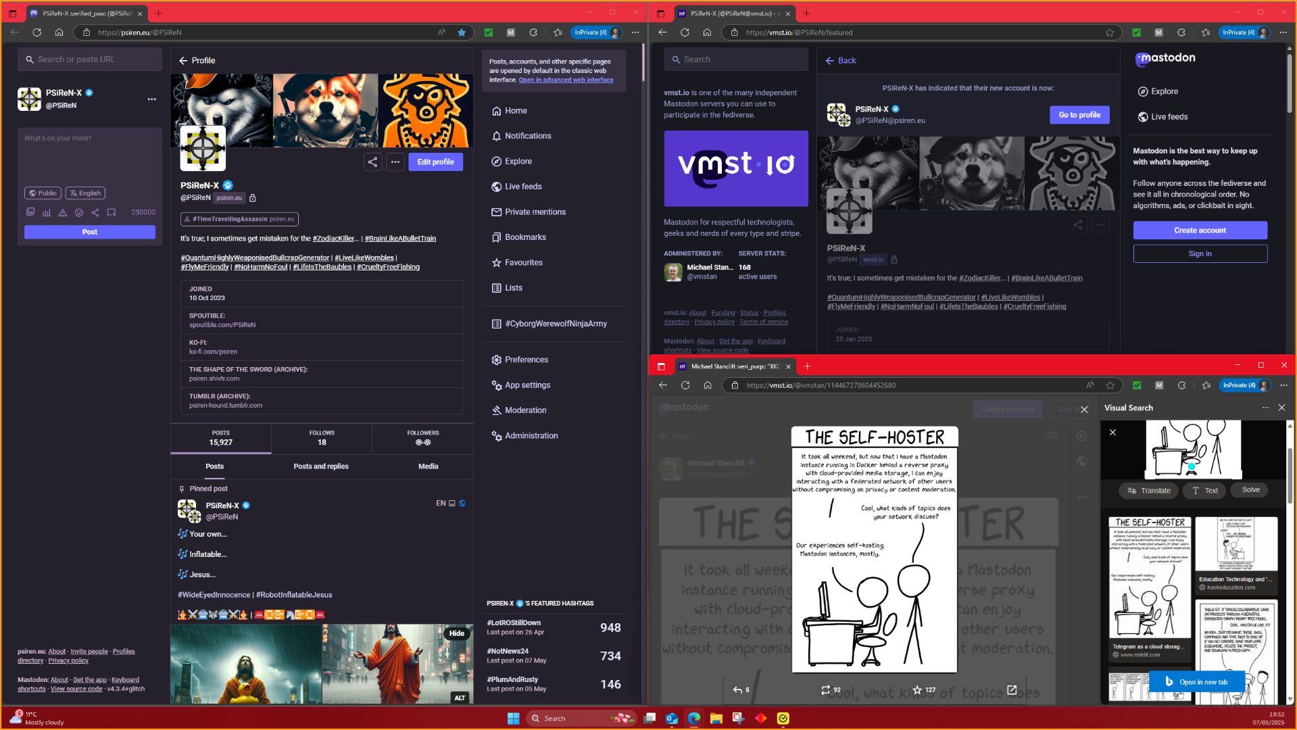Image resolution: width=1297 pixels, height=730 pixels.
Task: Switch to the Posts tab on profile
Action: [214, 466]
